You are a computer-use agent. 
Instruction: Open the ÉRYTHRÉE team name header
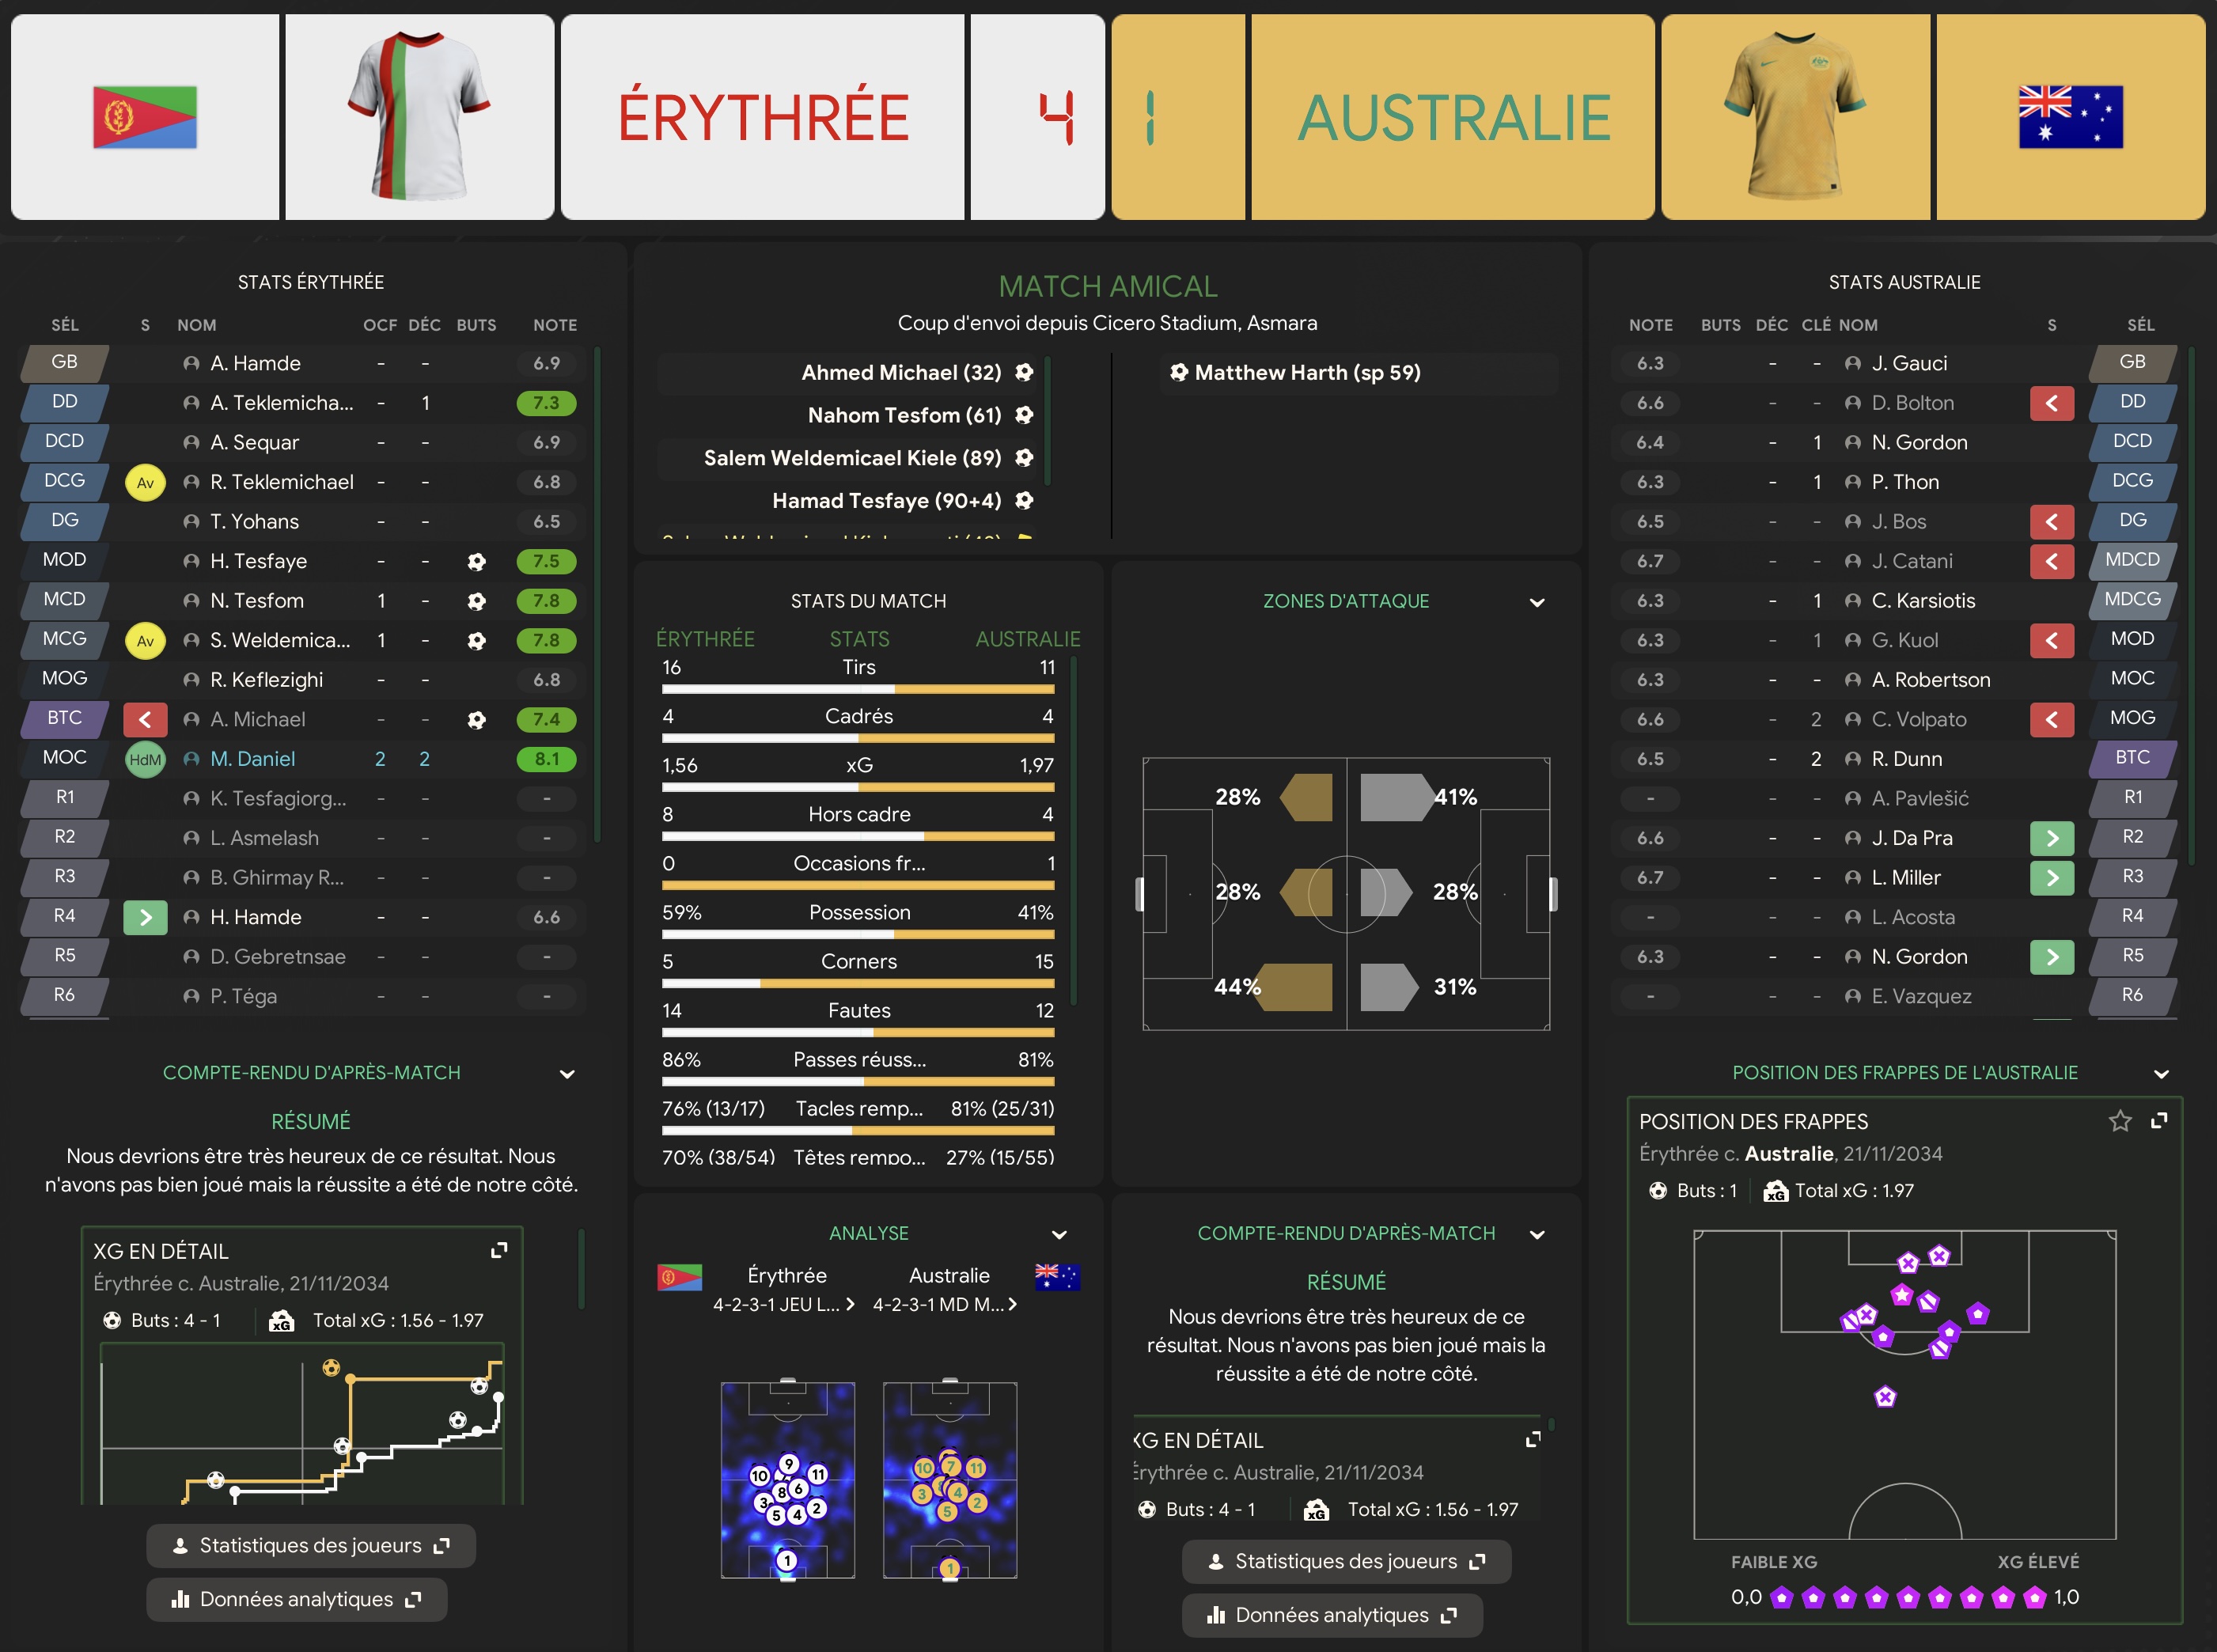(x=763, y=117)
